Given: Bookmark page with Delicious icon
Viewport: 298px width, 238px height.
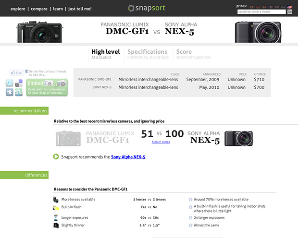Looking at the screenshot, I should click(x=19, y=83).
